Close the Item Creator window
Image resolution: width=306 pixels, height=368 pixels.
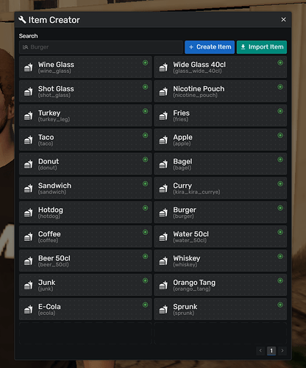(283, 20)
